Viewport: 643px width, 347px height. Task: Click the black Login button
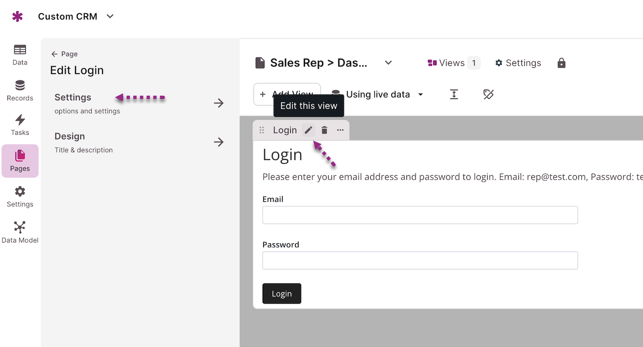click(282, 293)
